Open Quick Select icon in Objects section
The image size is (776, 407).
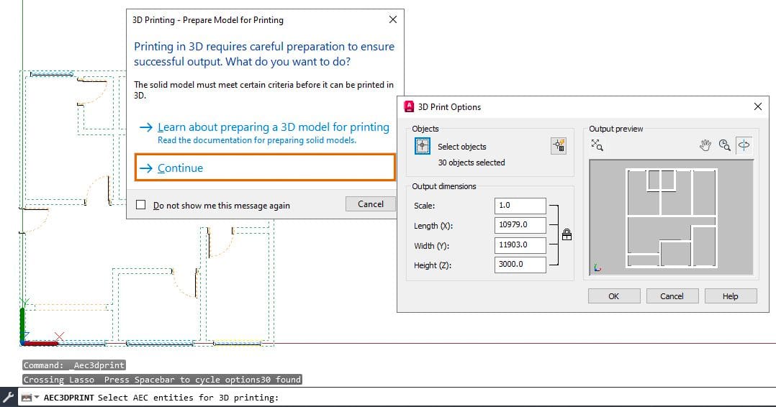[x=559, y=145]
